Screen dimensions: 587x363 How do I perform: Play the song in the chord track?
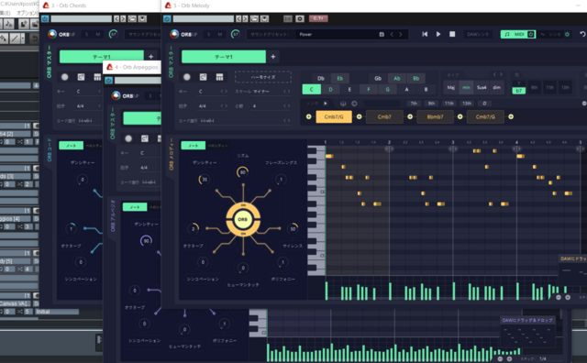pos(326,104)
